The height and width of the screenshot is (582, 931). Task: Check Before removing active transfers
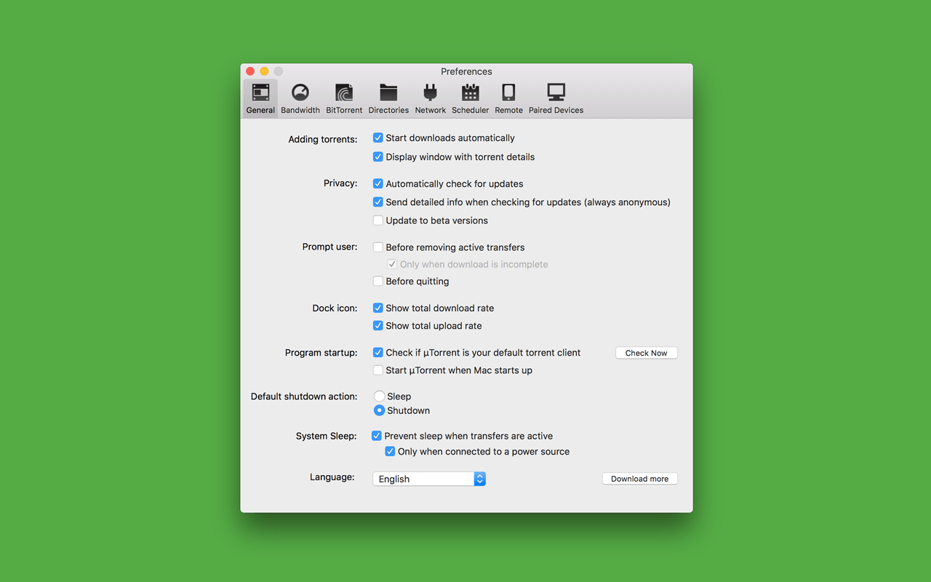click(378, 247)
